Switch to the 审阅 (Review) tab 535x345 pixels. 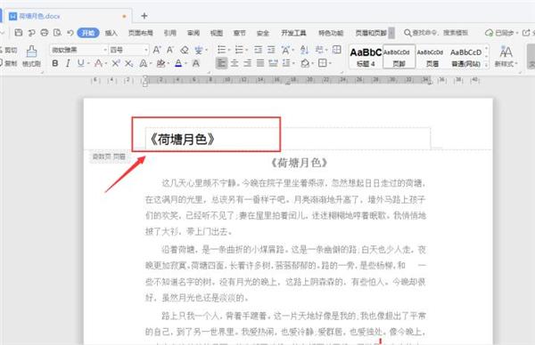click(193, 33)
